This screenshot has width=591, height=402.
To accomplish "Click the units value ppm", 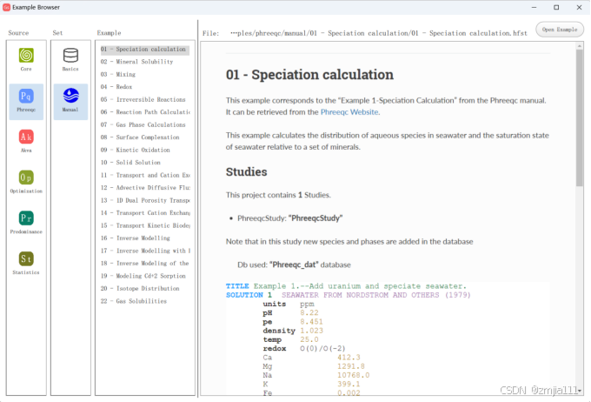I will (x=307, y=304).
